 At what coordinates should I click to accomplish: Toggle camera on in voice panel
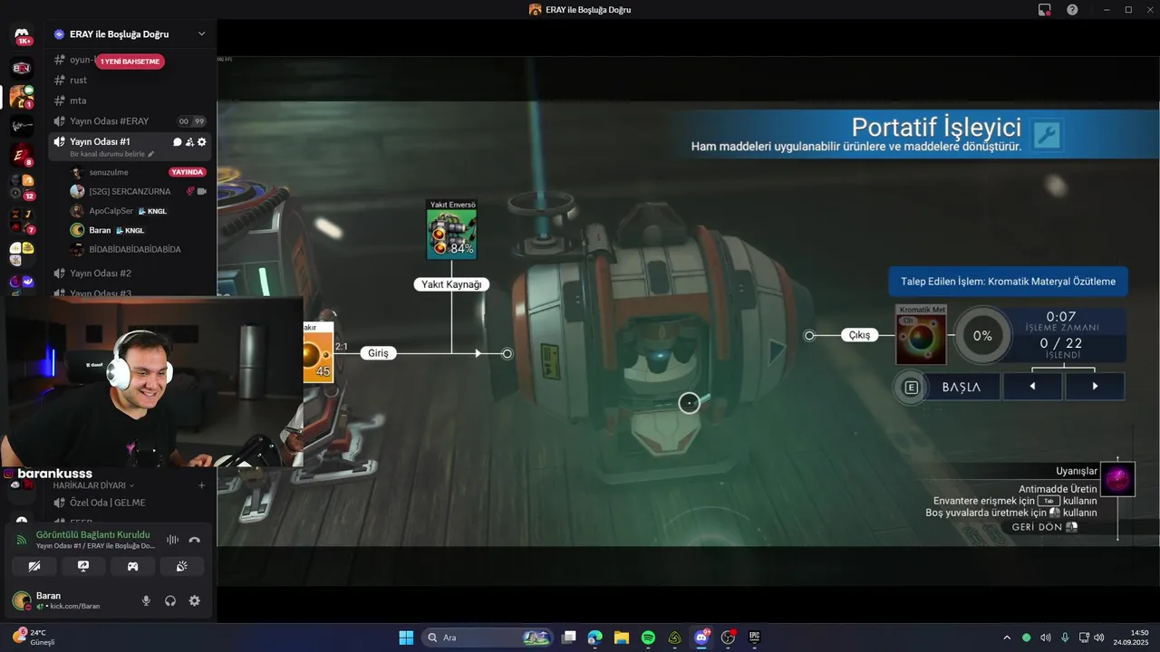click(34, 566)
